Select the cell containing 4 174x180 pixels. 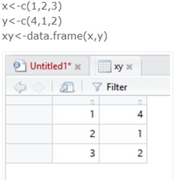click(x=123, y=114)
